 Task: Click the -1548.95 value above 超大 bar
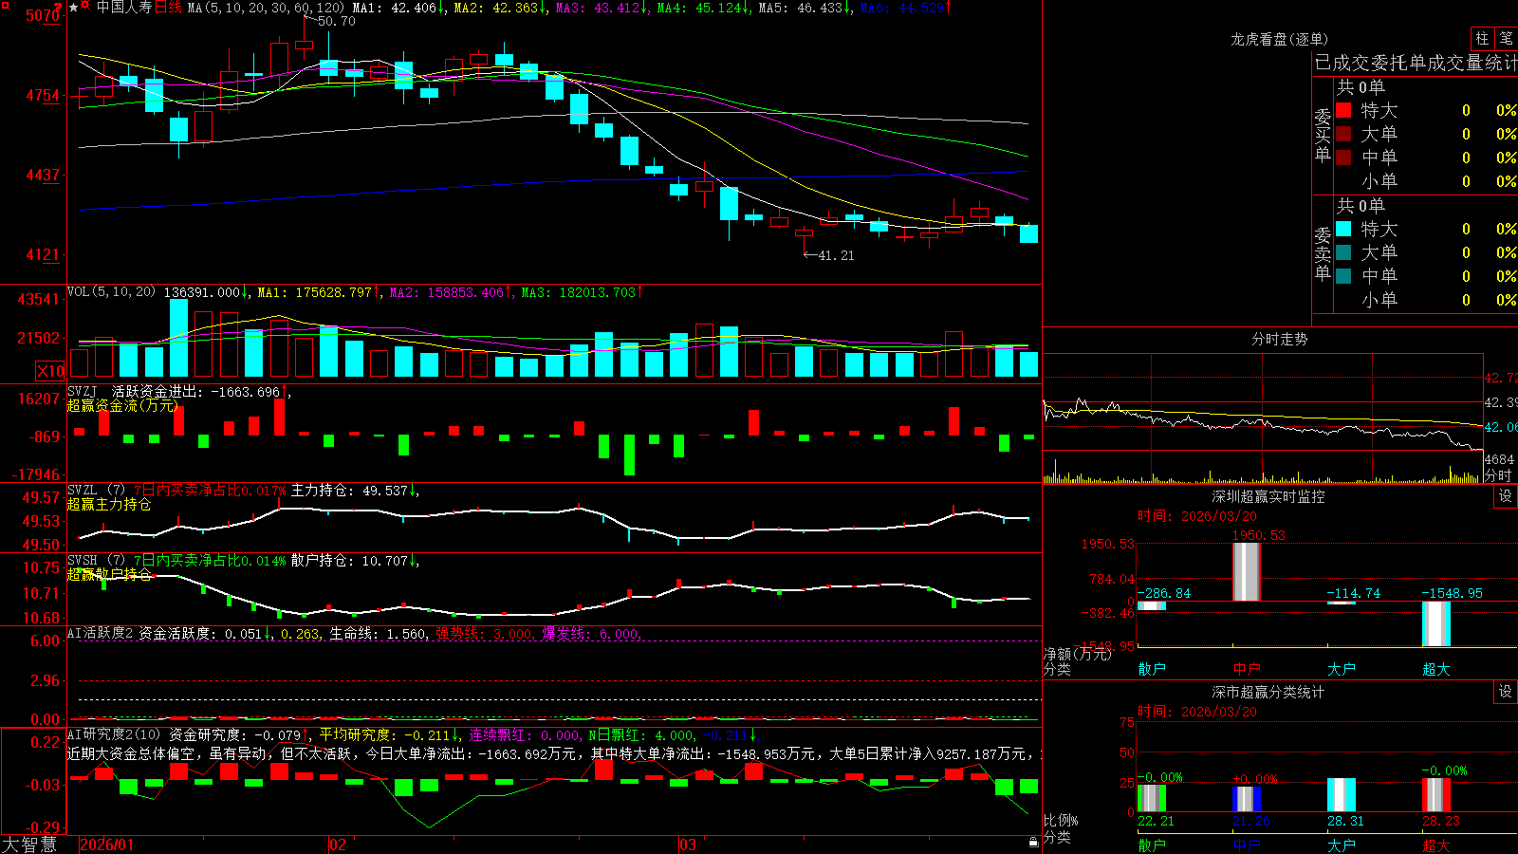1452,593
